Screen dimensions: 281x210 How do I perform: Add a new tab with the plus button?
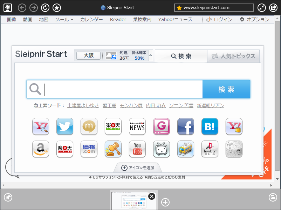[165, 202]
